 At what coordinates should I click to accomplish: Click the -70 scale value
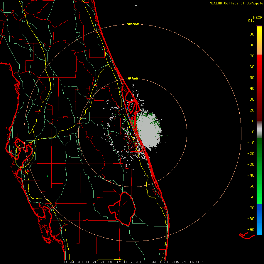tap(251, 208)
